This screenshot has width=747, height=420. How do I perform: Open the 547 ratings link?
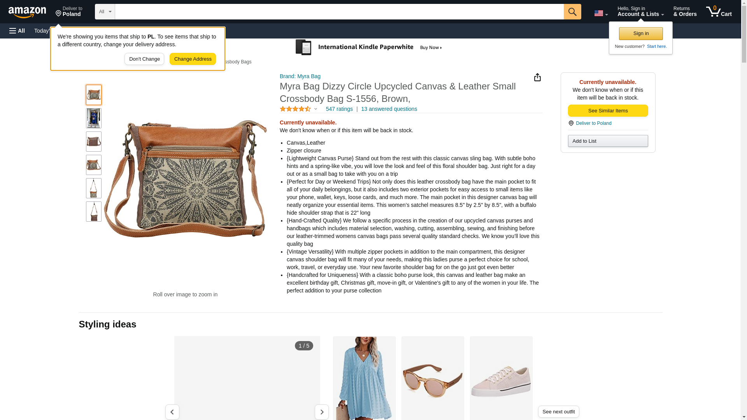(x=339, y=109)
